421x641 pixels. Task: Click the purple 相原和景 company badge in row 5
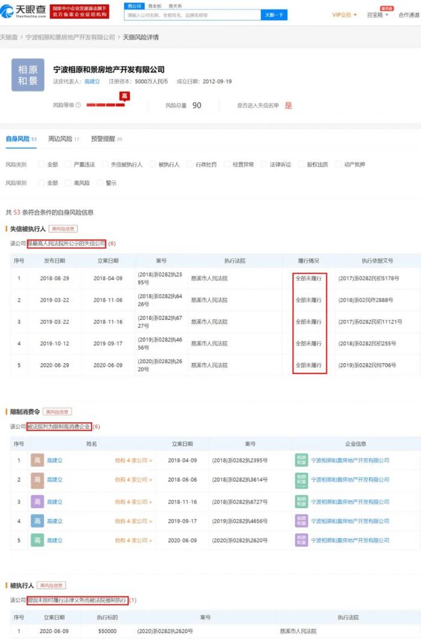[301, 541]
